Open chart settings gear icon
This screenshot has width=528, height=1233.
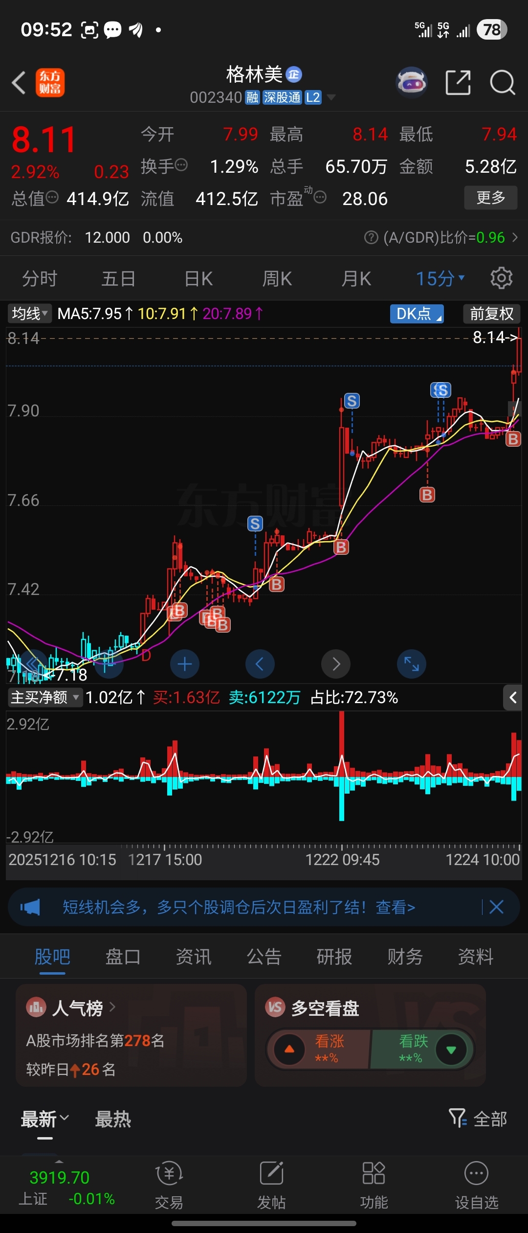pos(502,278)
